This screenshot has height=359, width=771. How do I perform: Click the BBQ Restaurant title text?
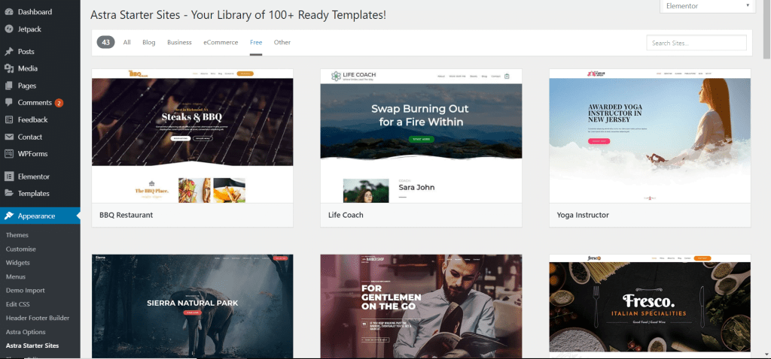(x=126, y=215)
